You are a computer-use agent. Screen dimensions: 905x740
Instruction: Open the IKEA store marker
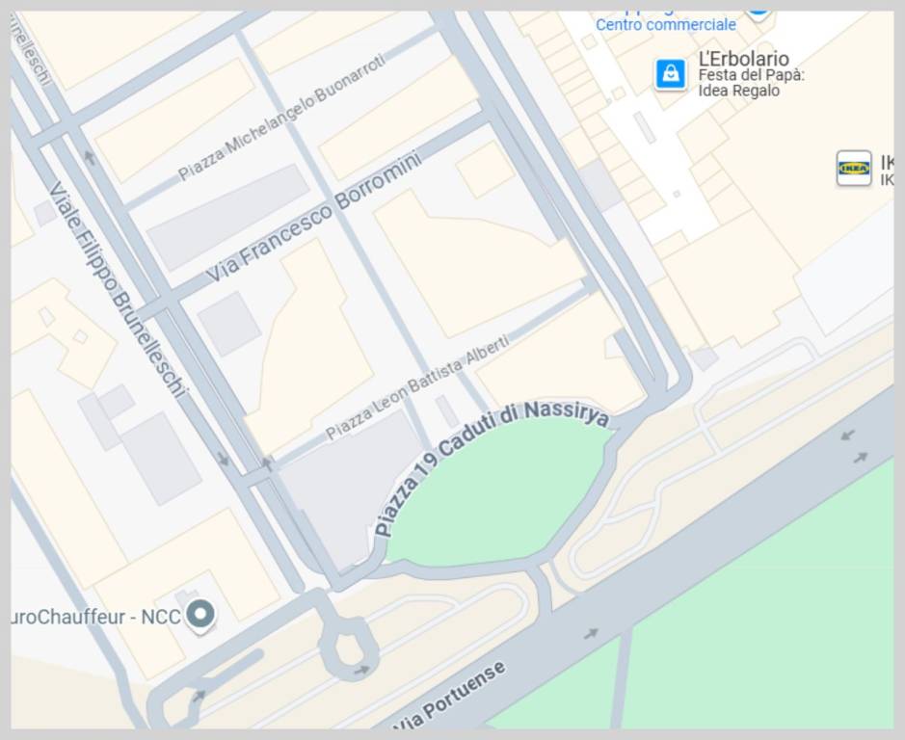click(x=854, y=169)
